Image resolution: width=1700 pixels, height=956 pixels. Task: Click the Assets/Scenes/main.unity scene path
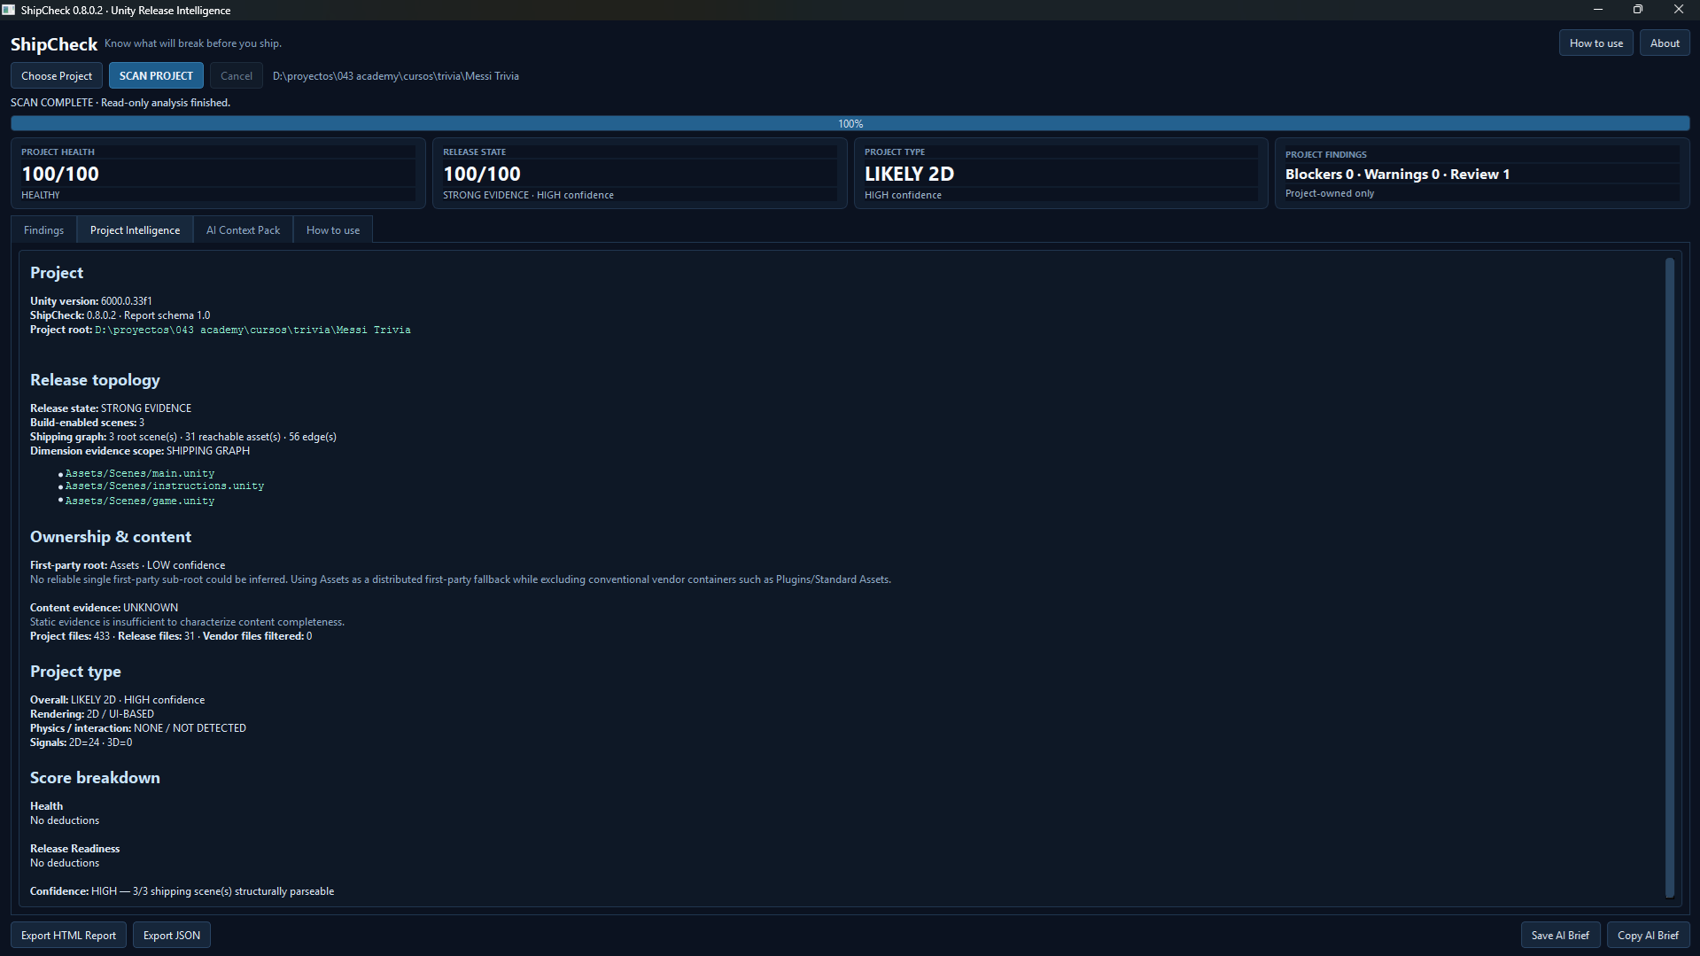pyautogui.click(x=140, y=474)
